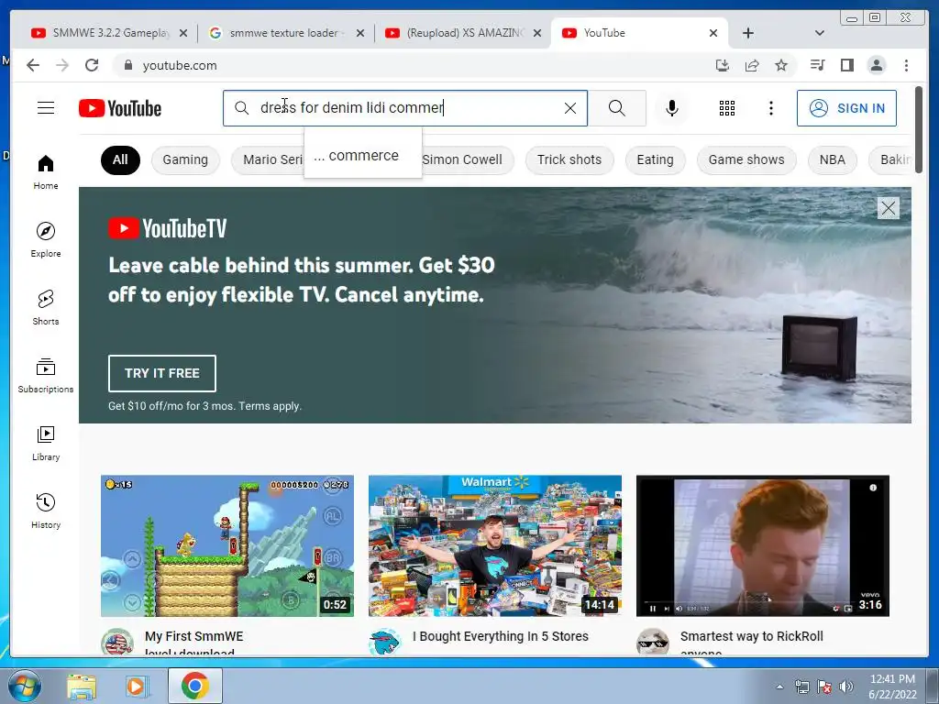Open volume control in system tray
The width and height of the screenshot is (939, 704).
pos(846,687)
